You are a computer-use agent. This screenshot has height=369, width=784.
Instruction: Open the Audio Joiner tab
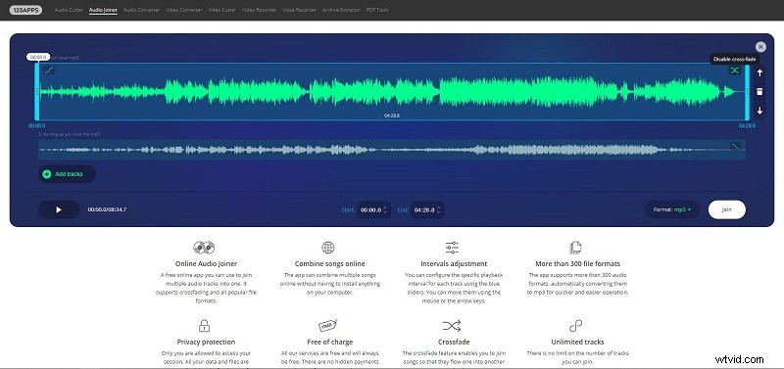[103, 10]
